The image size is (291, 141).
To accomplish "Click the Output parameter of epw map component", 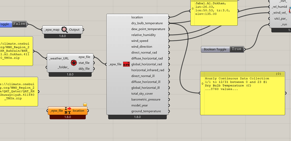I will click(74, 29).
